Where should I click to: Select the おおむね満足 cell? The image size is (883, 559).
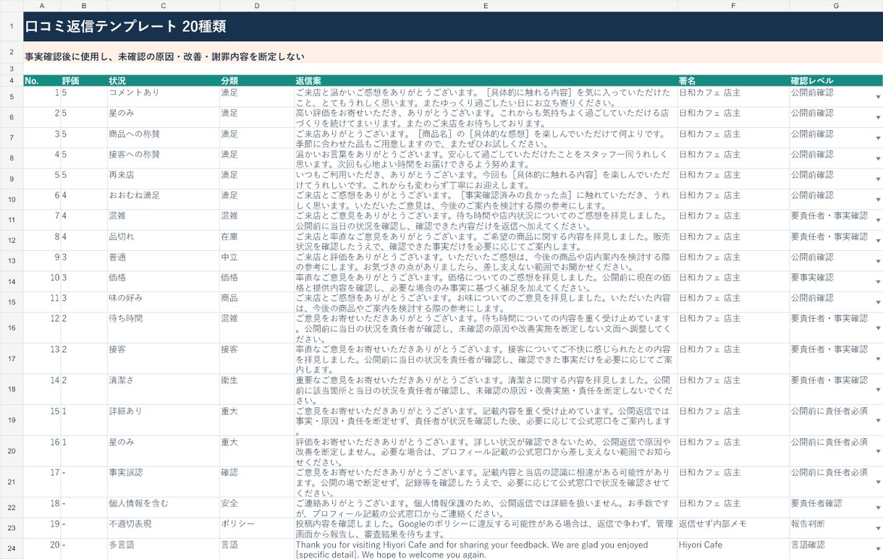pos(164,200)
